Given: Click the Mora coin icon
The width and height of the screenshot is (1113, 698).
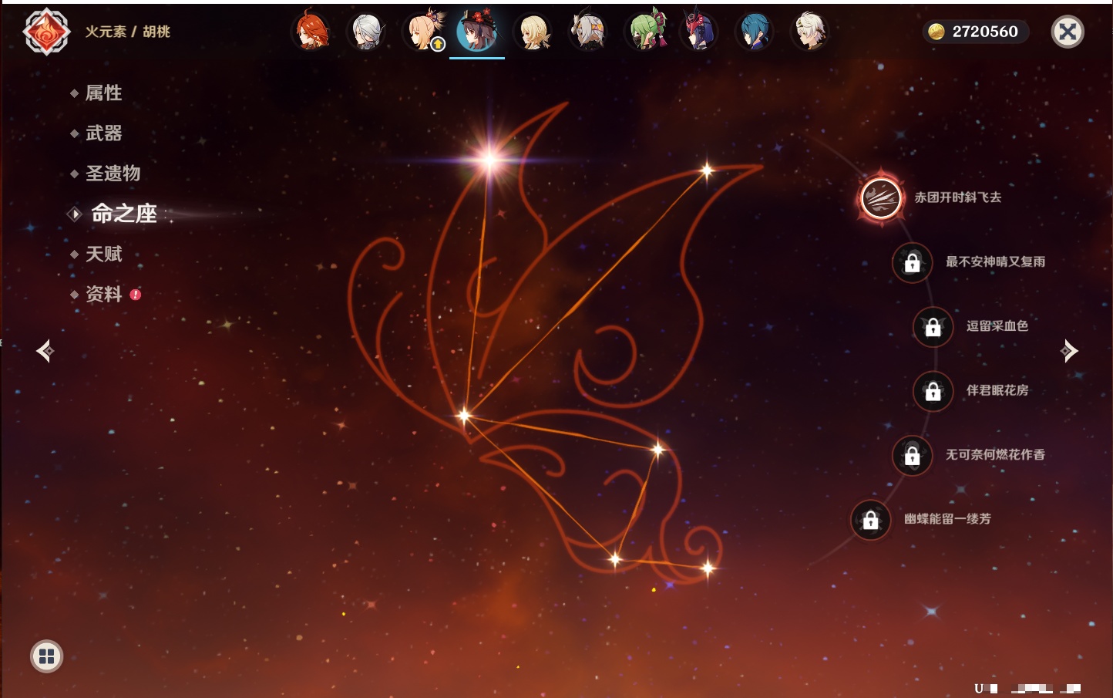Looking at the screenshot, I should tap(936, 32).
